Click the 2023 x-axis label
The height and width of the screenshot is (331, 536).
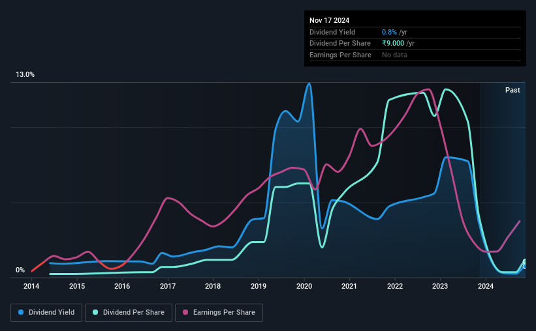tap(440, 286)
